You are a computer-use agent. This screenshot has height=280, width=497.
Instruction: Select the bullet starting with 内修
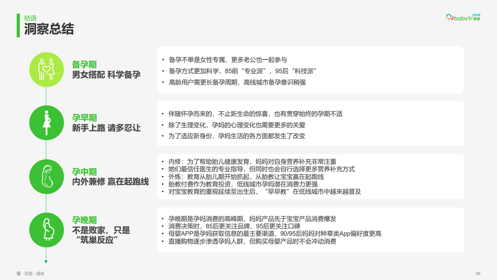pos(252,162)
